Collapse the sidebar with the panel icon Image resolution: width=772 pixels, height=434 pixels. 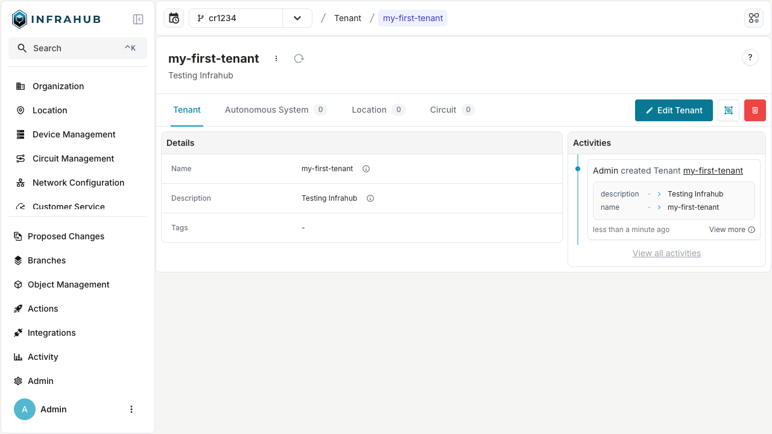pyautogui.click(x=138, y=19)
